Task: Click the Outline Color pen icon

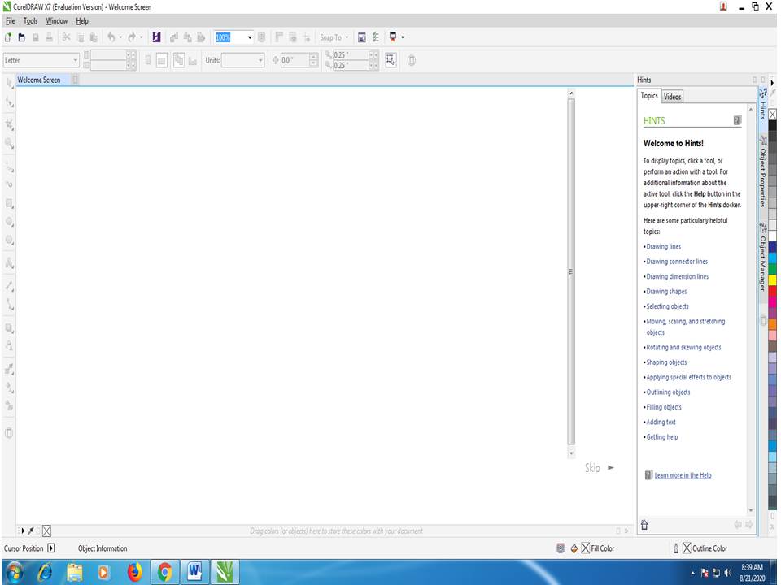Action: [676, 548]
